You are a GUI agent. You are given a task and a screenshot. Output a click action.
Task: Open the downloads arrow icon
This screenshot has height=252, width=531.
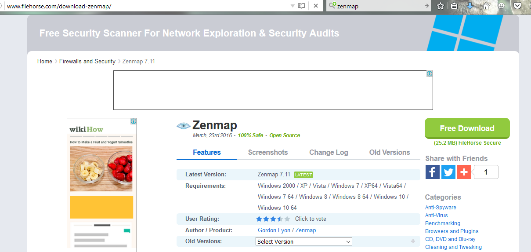tap(470, 6)
